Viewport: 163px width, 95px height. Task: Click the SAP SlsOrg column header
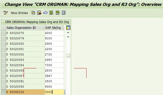pyautogui.click(x=54, y=28)
